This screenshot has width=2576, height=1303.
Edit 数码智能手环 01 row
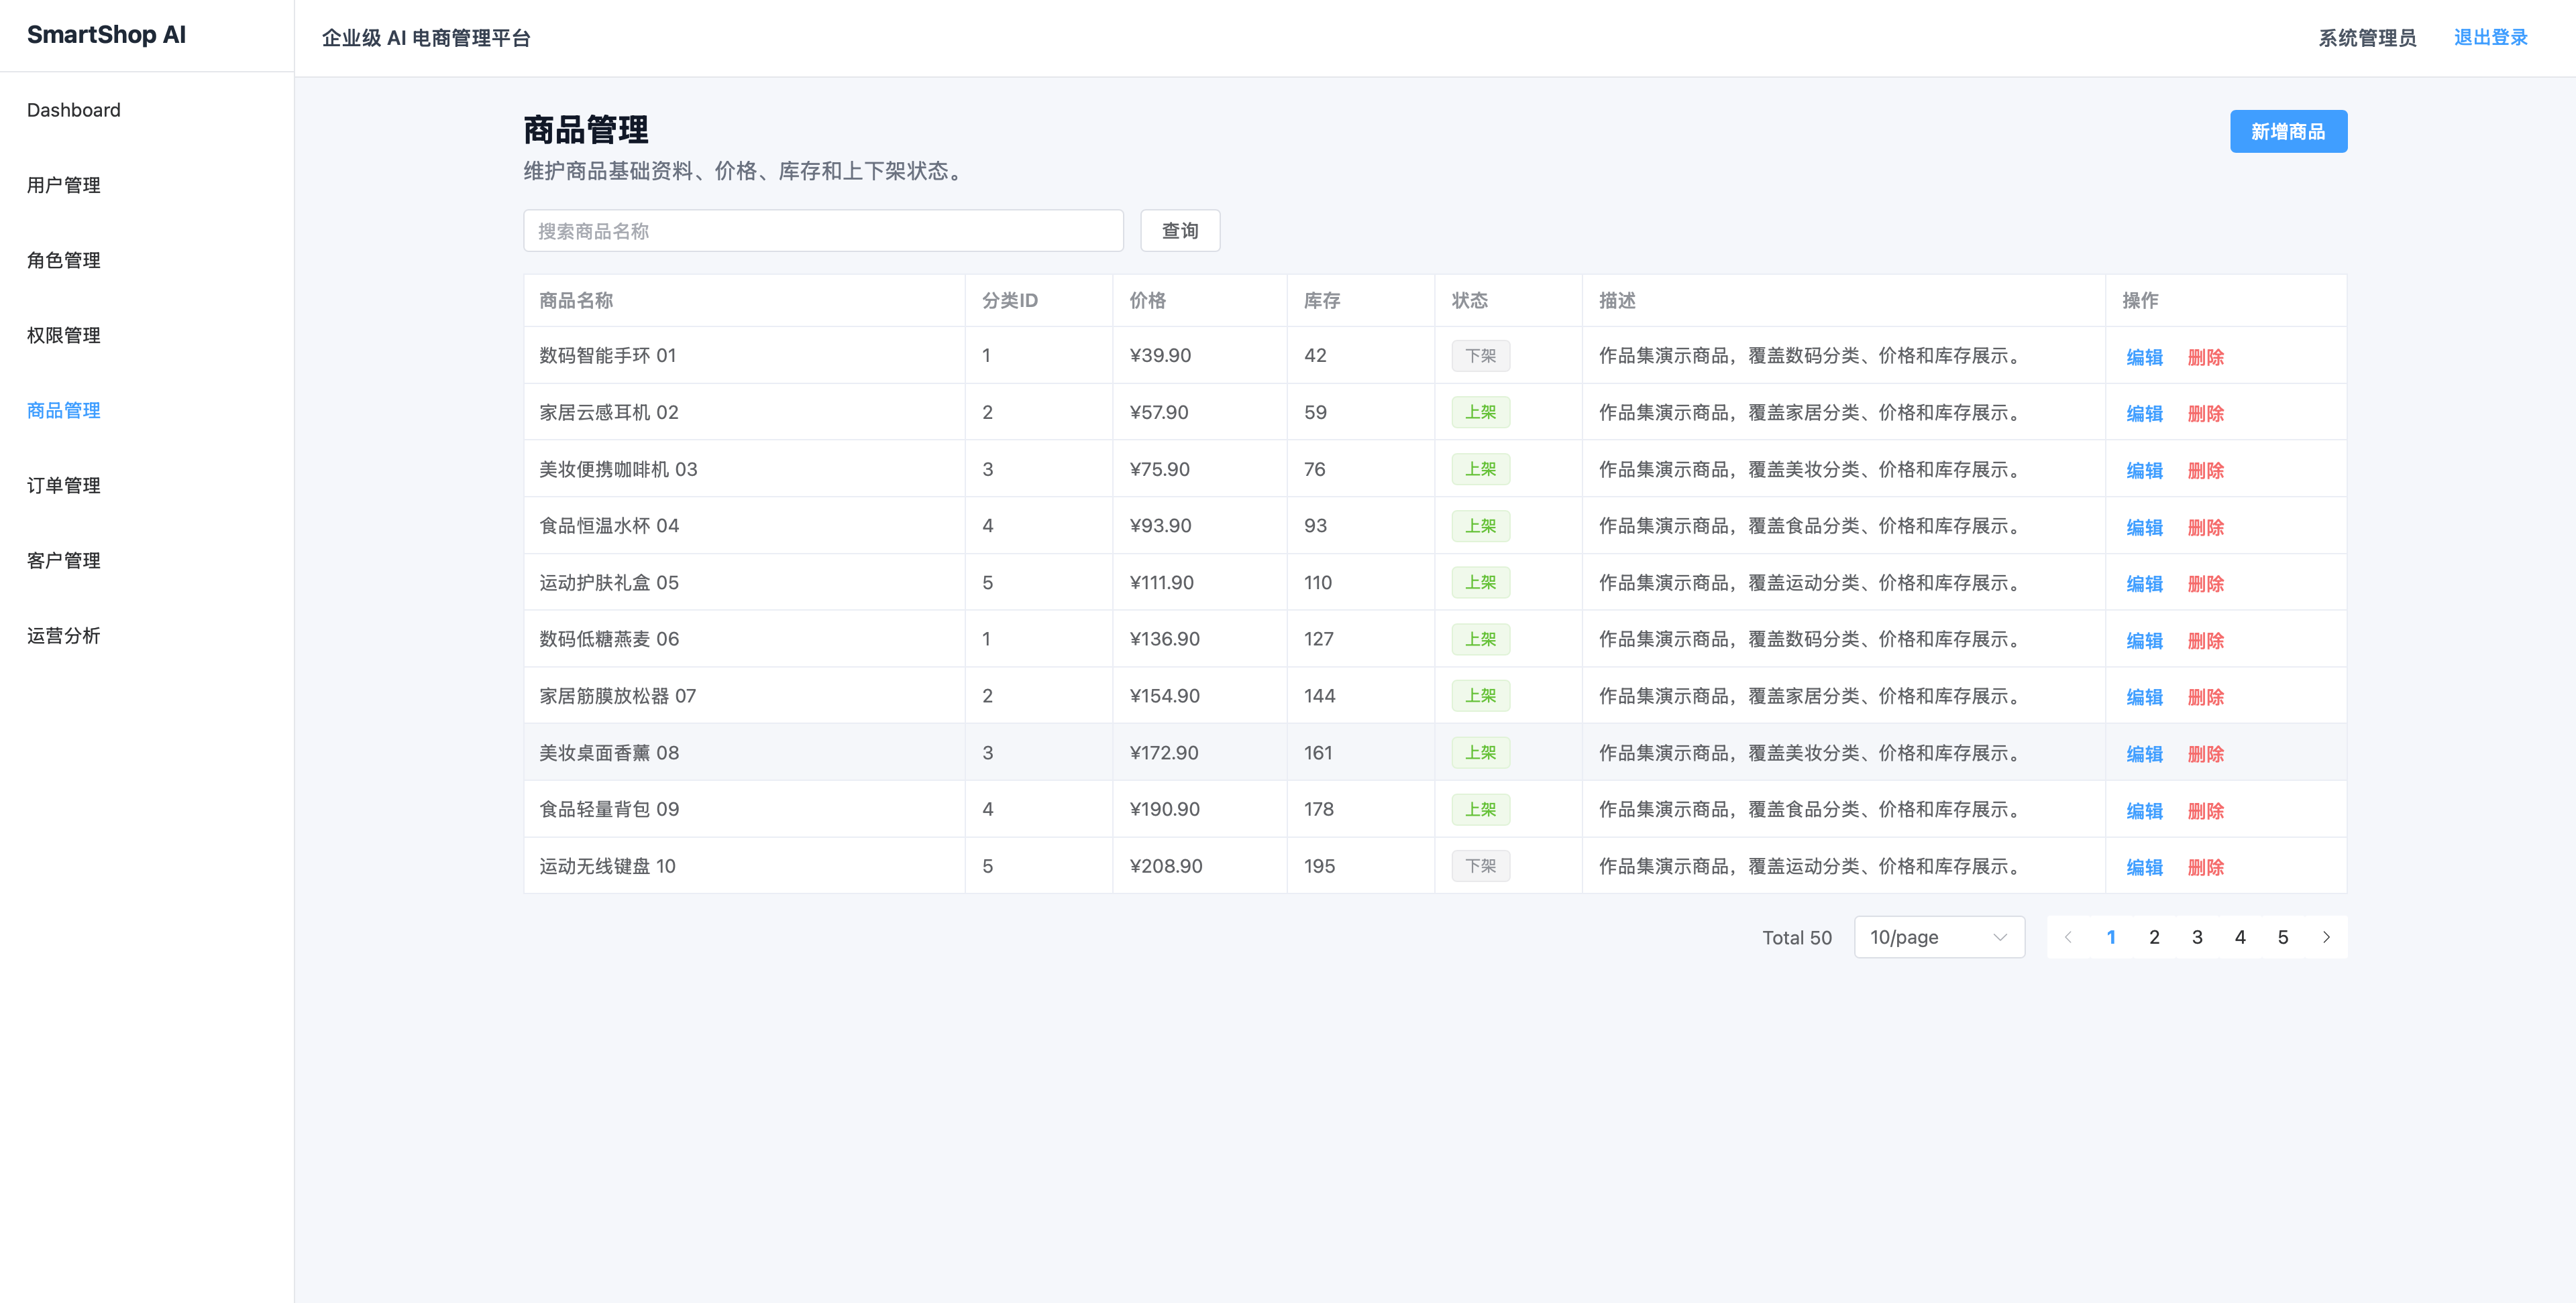point(2144,357)
